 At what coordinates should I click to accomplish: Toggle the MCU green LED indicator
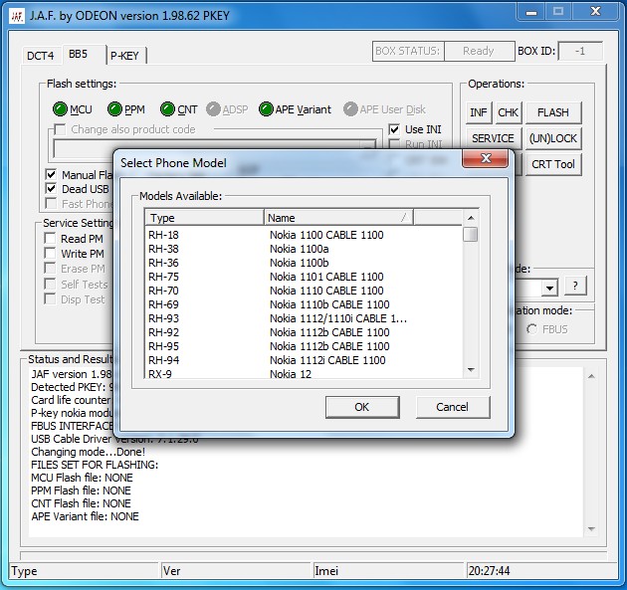click(x=60, y=109)
